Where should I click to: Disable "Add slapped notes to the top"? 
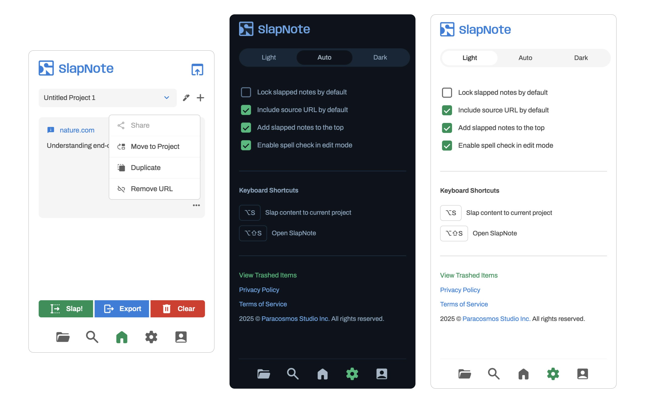246,128
